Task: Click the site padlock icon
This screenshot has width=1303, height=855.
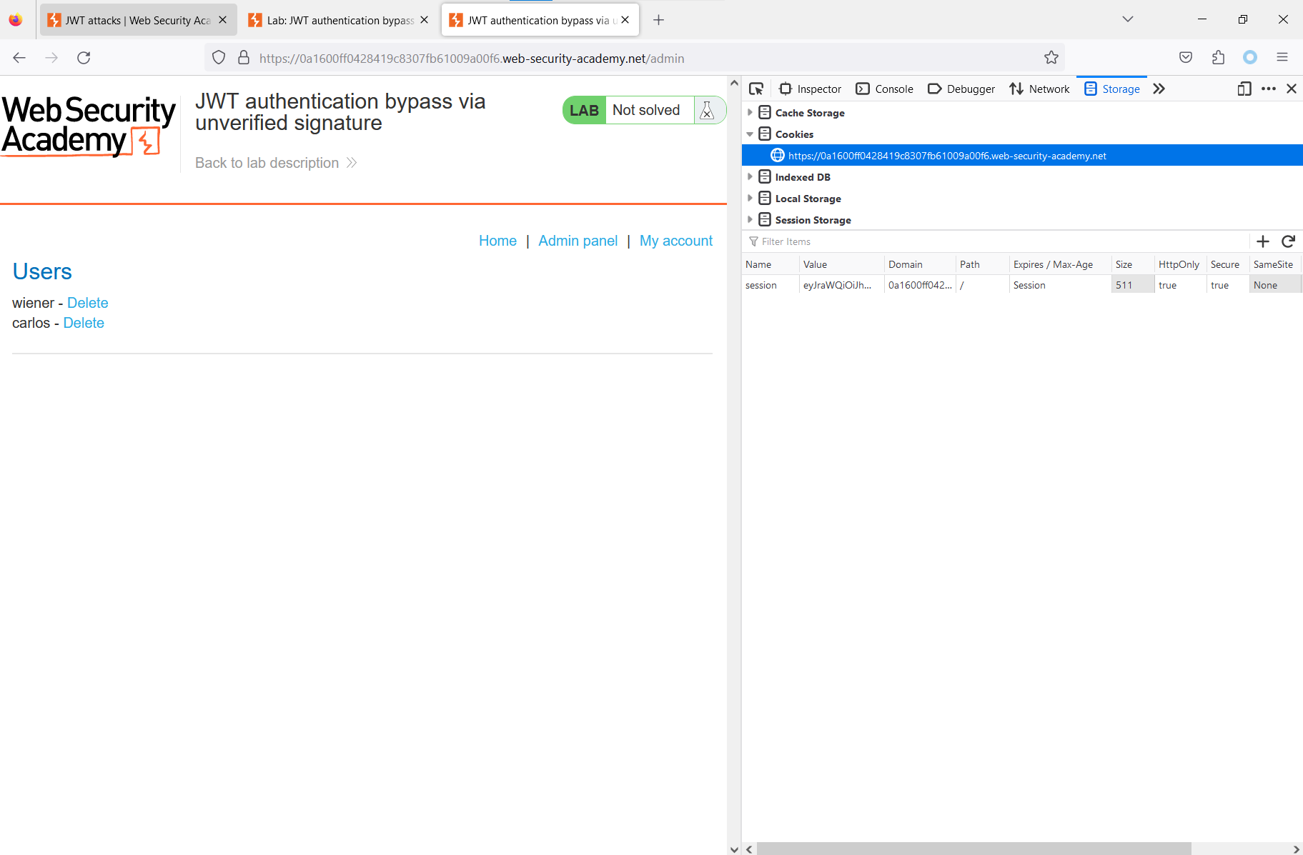Action: click(x=244, y=58)
